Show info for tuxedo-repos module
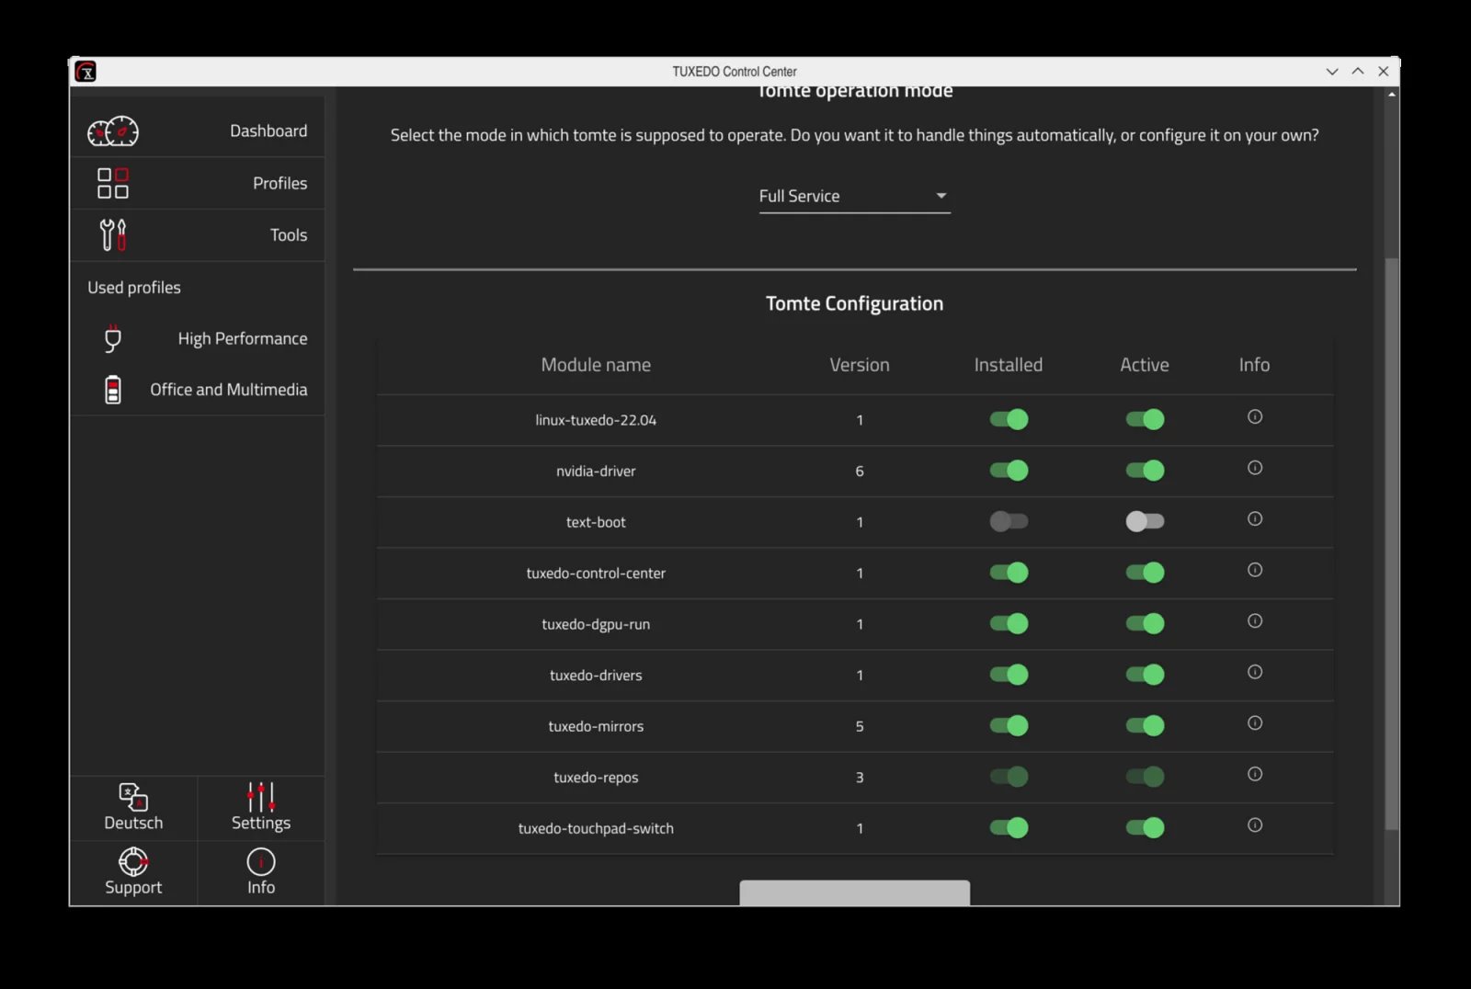1471x989 pixels. (x=1255, y=774)
